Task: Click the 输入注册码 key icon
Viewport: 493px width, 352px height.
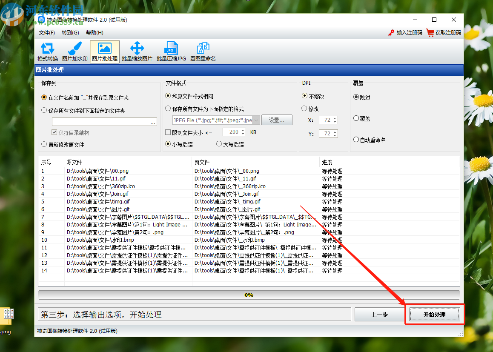Action: coord(391,33)
